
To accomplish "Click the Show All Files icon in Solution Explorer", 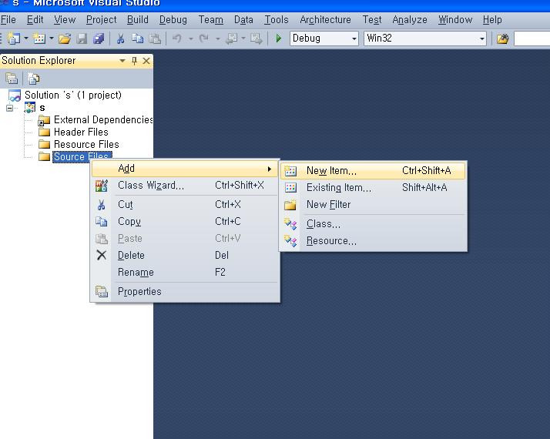I will click(34, 79).
